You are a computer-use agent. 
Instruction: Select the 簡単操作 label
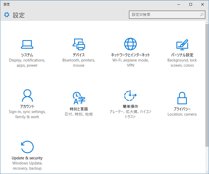click(130, 106)
